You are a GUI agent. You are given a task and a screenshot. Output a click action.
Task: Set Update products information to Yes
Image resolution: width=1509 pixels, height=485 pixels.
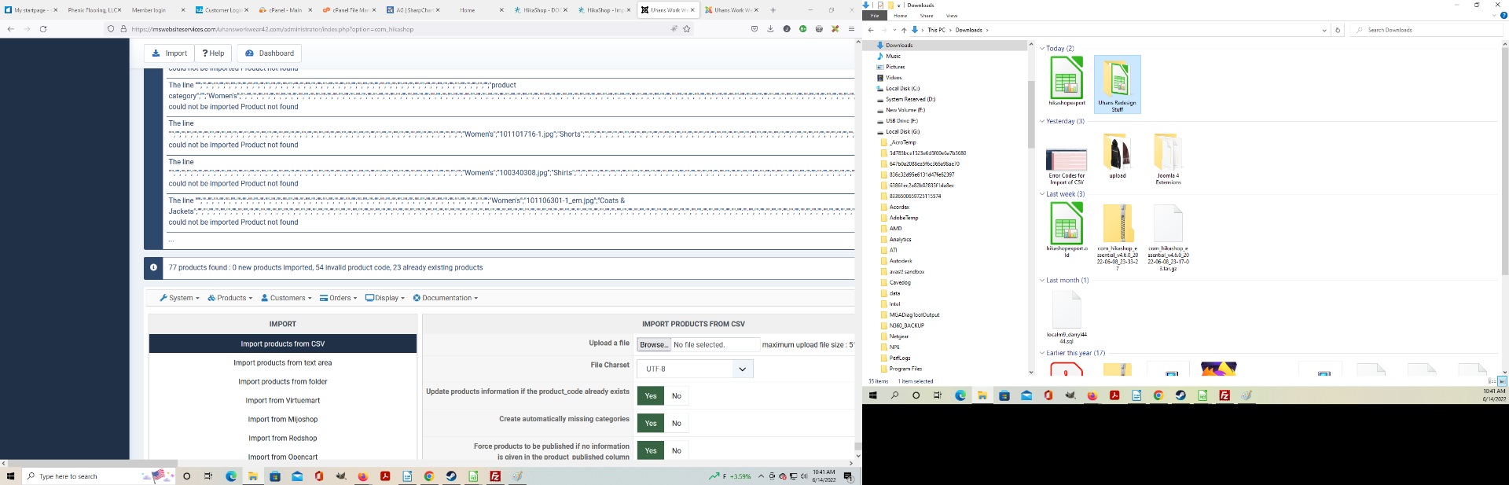tap(651, 395)
